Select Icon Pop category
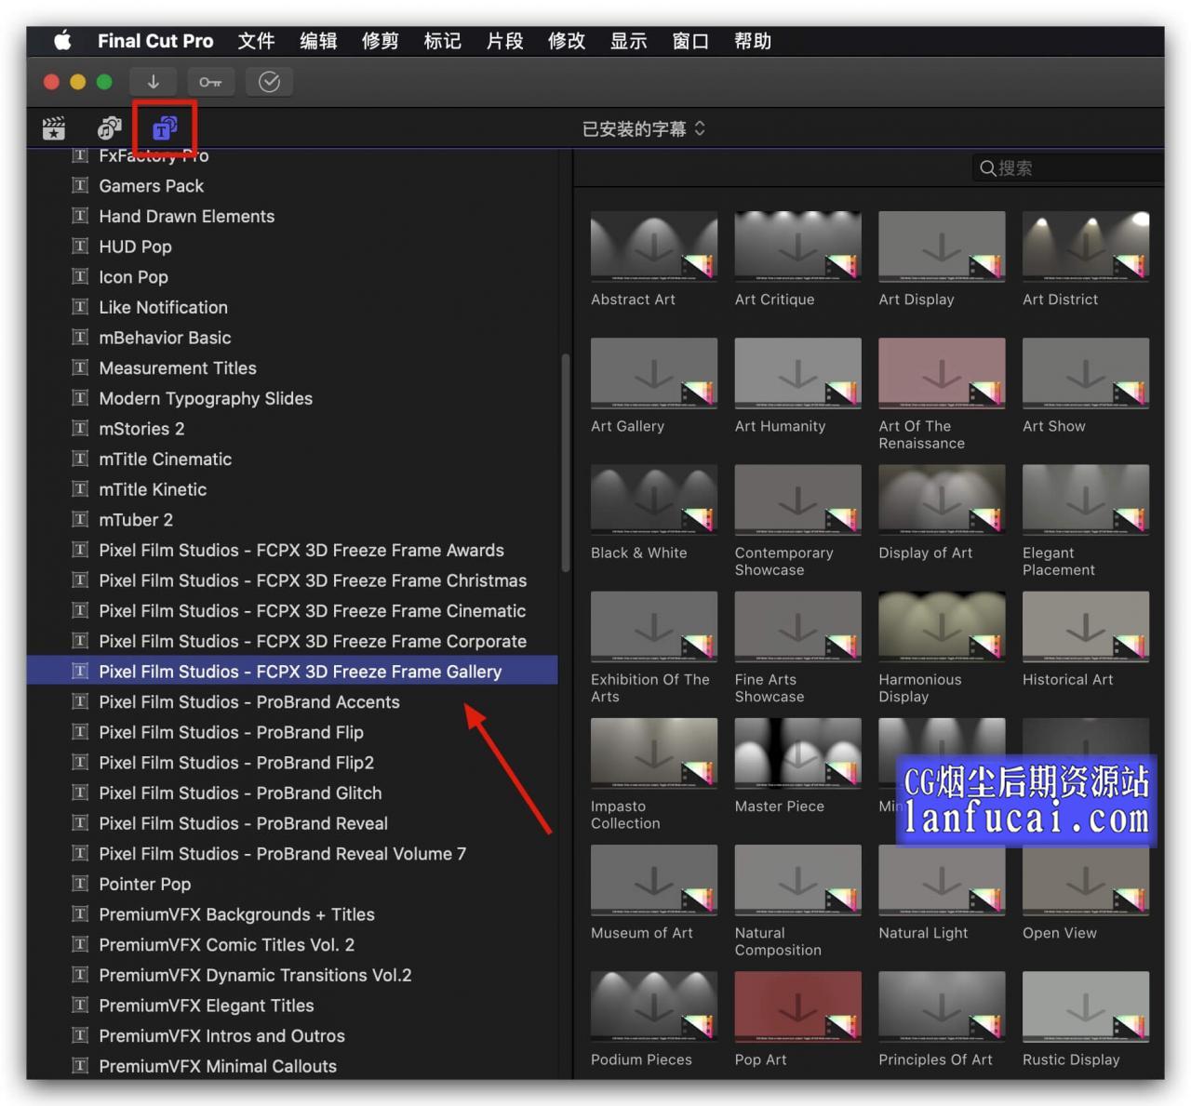This screenshot has height=1106, width=1191. point(292,276)
